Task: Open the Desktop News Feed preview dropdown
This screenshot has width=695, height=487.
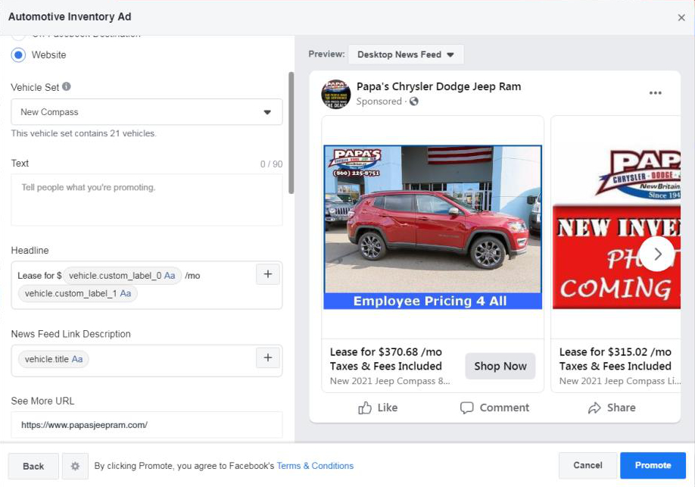Action: 406,55
